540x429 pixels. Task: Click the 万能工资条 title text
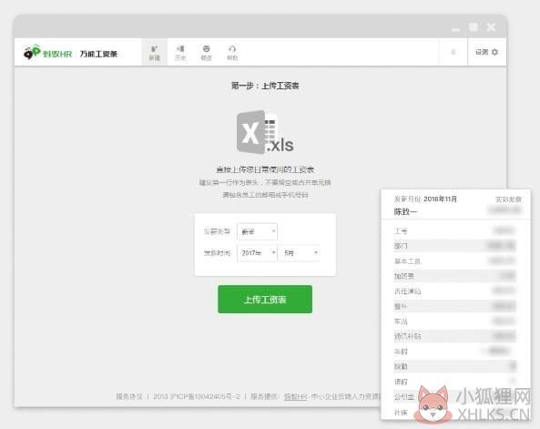99,54
